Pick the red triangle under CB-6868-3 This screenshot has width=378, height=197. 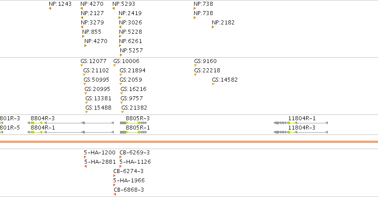tap(115, 194)
